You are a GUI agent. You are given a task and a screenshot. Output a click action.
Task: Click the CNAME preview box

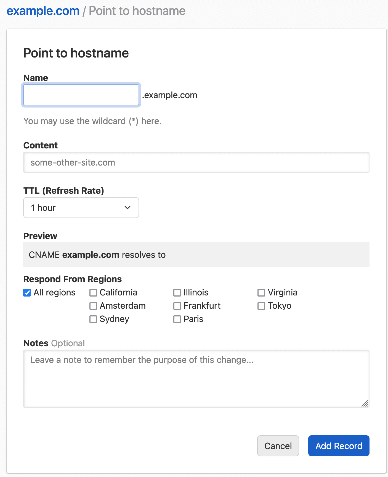(196, 255)
